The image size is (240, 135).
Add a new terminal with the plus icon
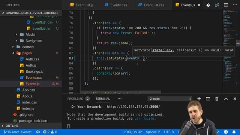[199, 99]
